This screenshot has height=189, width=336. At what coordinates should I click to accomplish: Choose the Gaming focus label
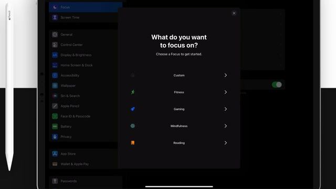[179, 109]
